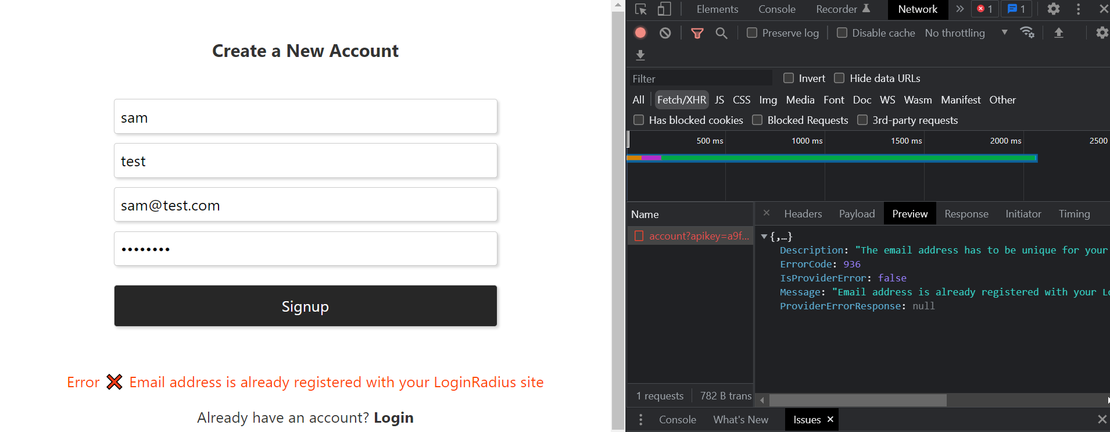Enable Preserve log checkbox
The height and width of the screenshot is (432, 1110).
(752, 33)
